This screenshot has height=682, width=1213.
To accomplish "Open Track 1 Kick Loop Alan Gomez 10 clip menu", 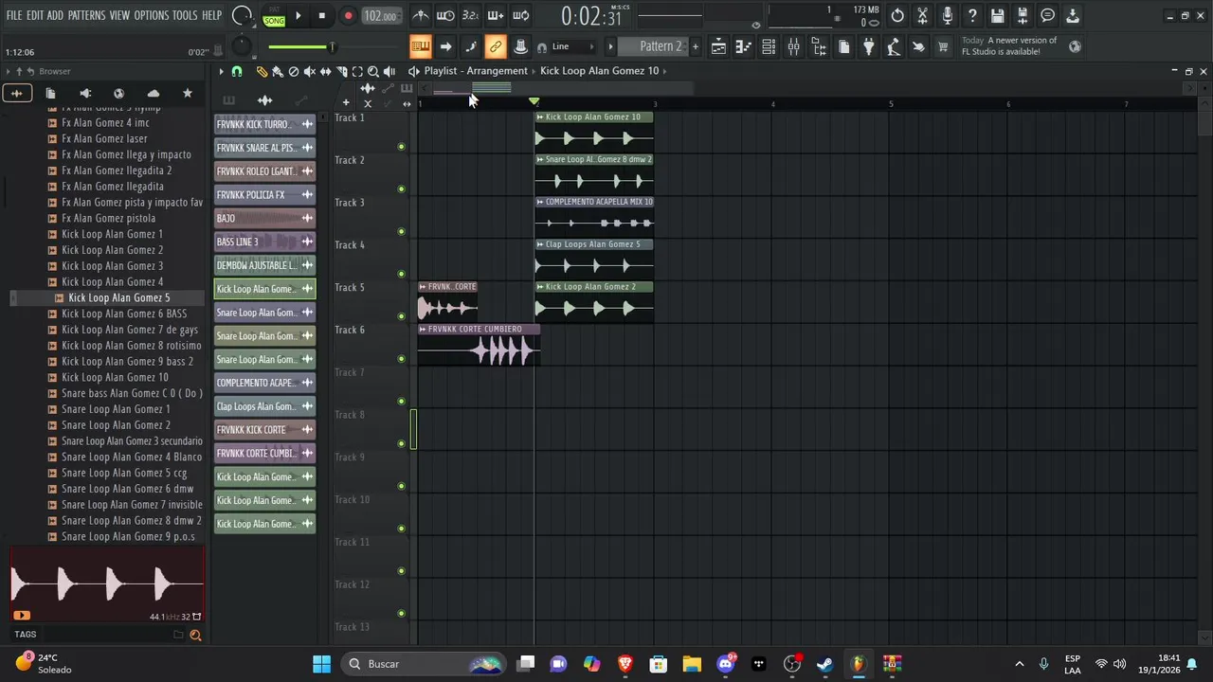I will tap(540, 117).
